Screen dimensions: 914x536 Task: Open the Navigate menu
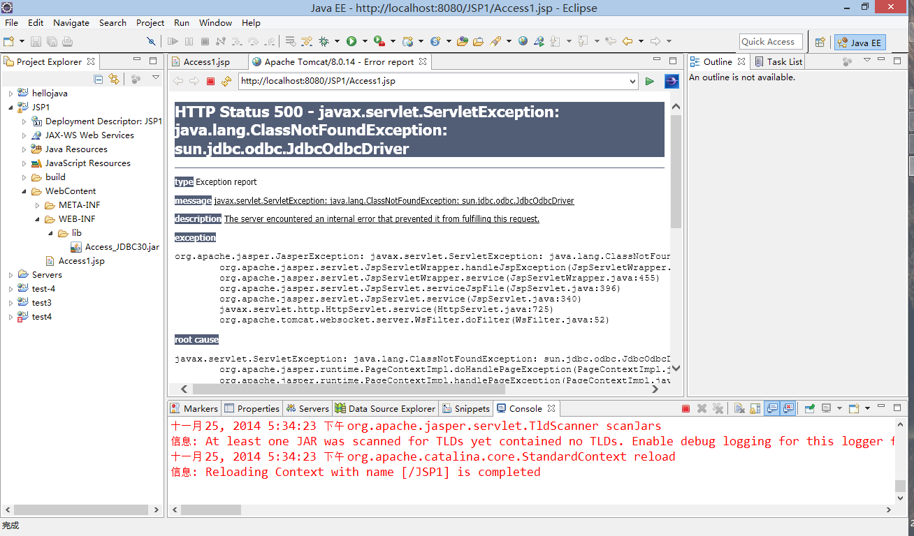pos(71,22)
